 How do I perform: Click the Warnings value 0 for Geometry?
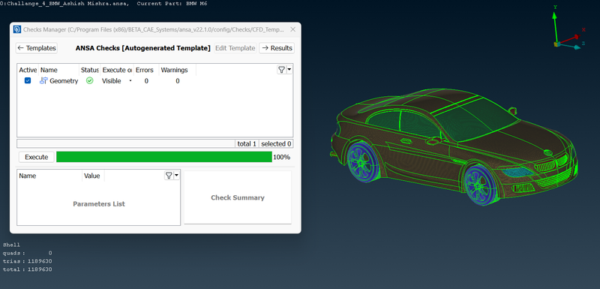pos(178,81)
